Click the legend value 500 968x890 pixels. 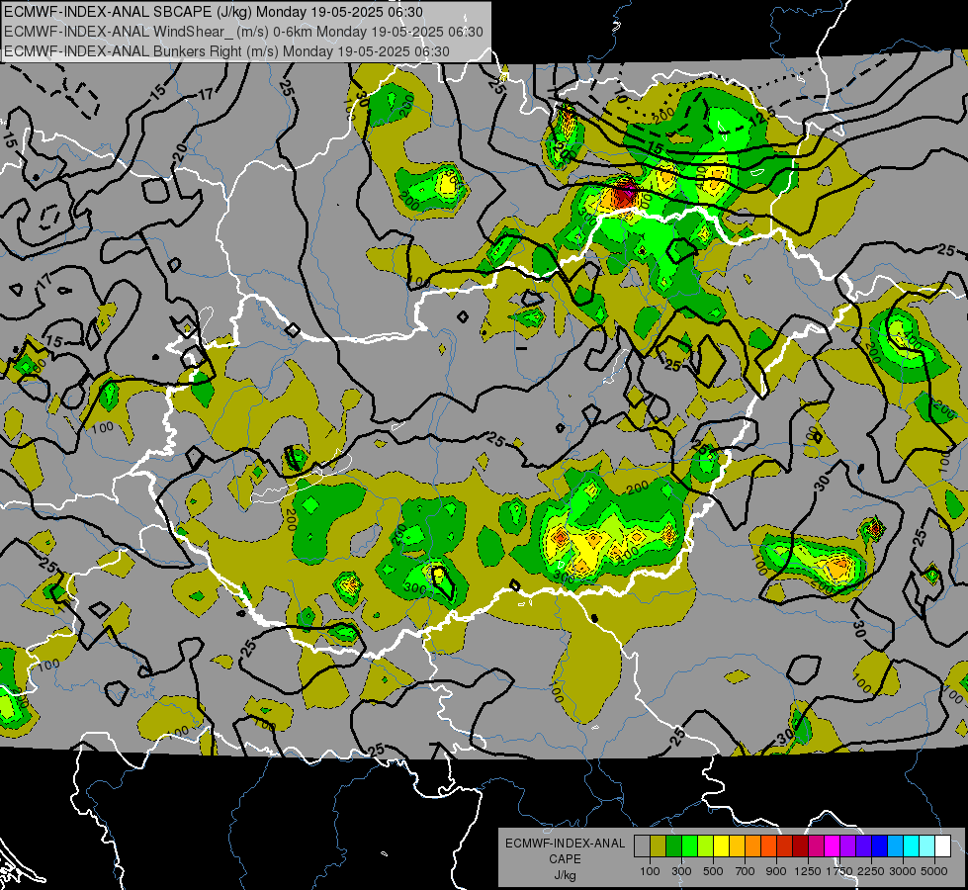click(x=713, y=871)
